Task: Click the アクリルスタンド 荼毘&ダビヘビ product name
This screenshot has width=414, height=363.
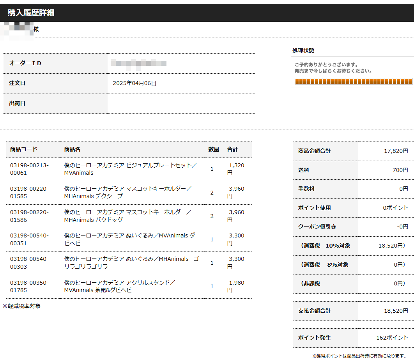Action: [119, 287]
